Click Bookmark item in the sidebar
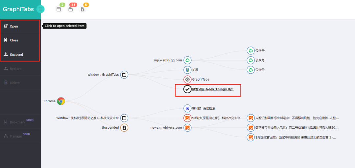The height and width of the screenshot is (168, 355). point(20,122)
